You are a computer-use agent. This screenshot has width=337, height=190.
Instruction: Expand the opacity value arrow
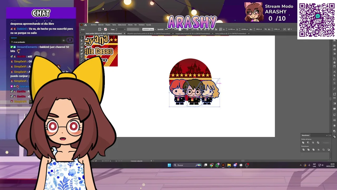[x=172, y=29]
